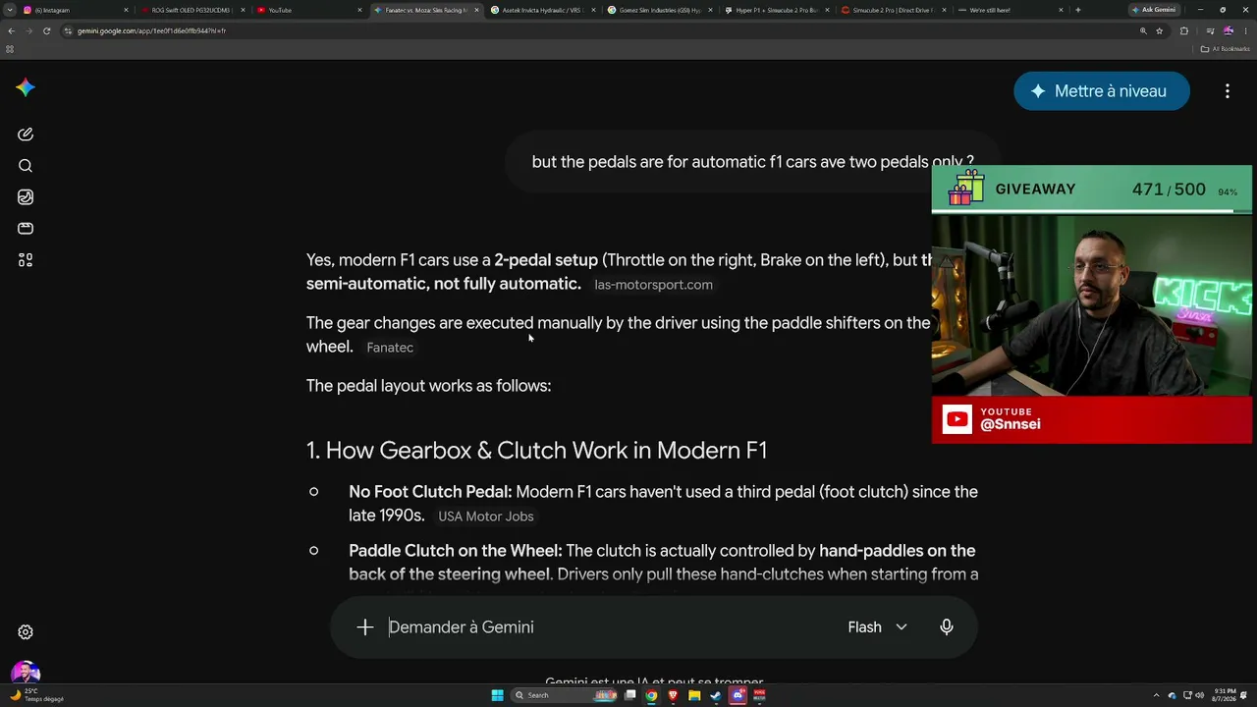Open Chrome from the taskbar

tap(651, 695)
